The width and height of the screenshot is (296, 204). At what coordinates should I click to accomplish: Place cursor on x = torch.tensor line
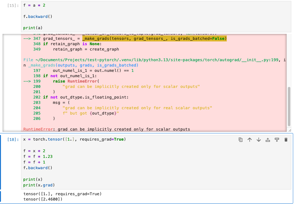coord(75,139)
